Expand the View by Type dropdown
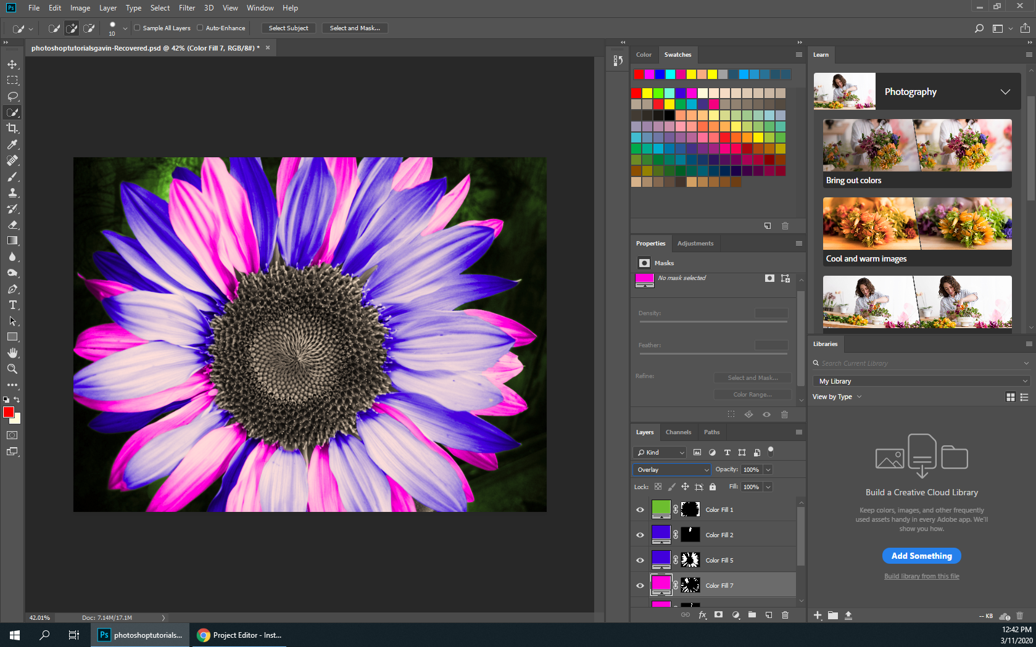 pyautogui.click(x=837, y=397)
